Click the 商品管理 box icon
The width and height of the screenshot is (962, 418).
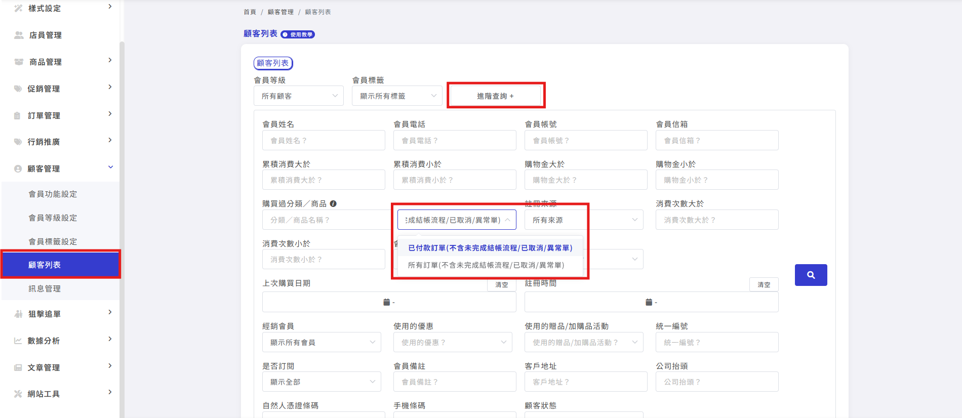(x=19, y=62)
